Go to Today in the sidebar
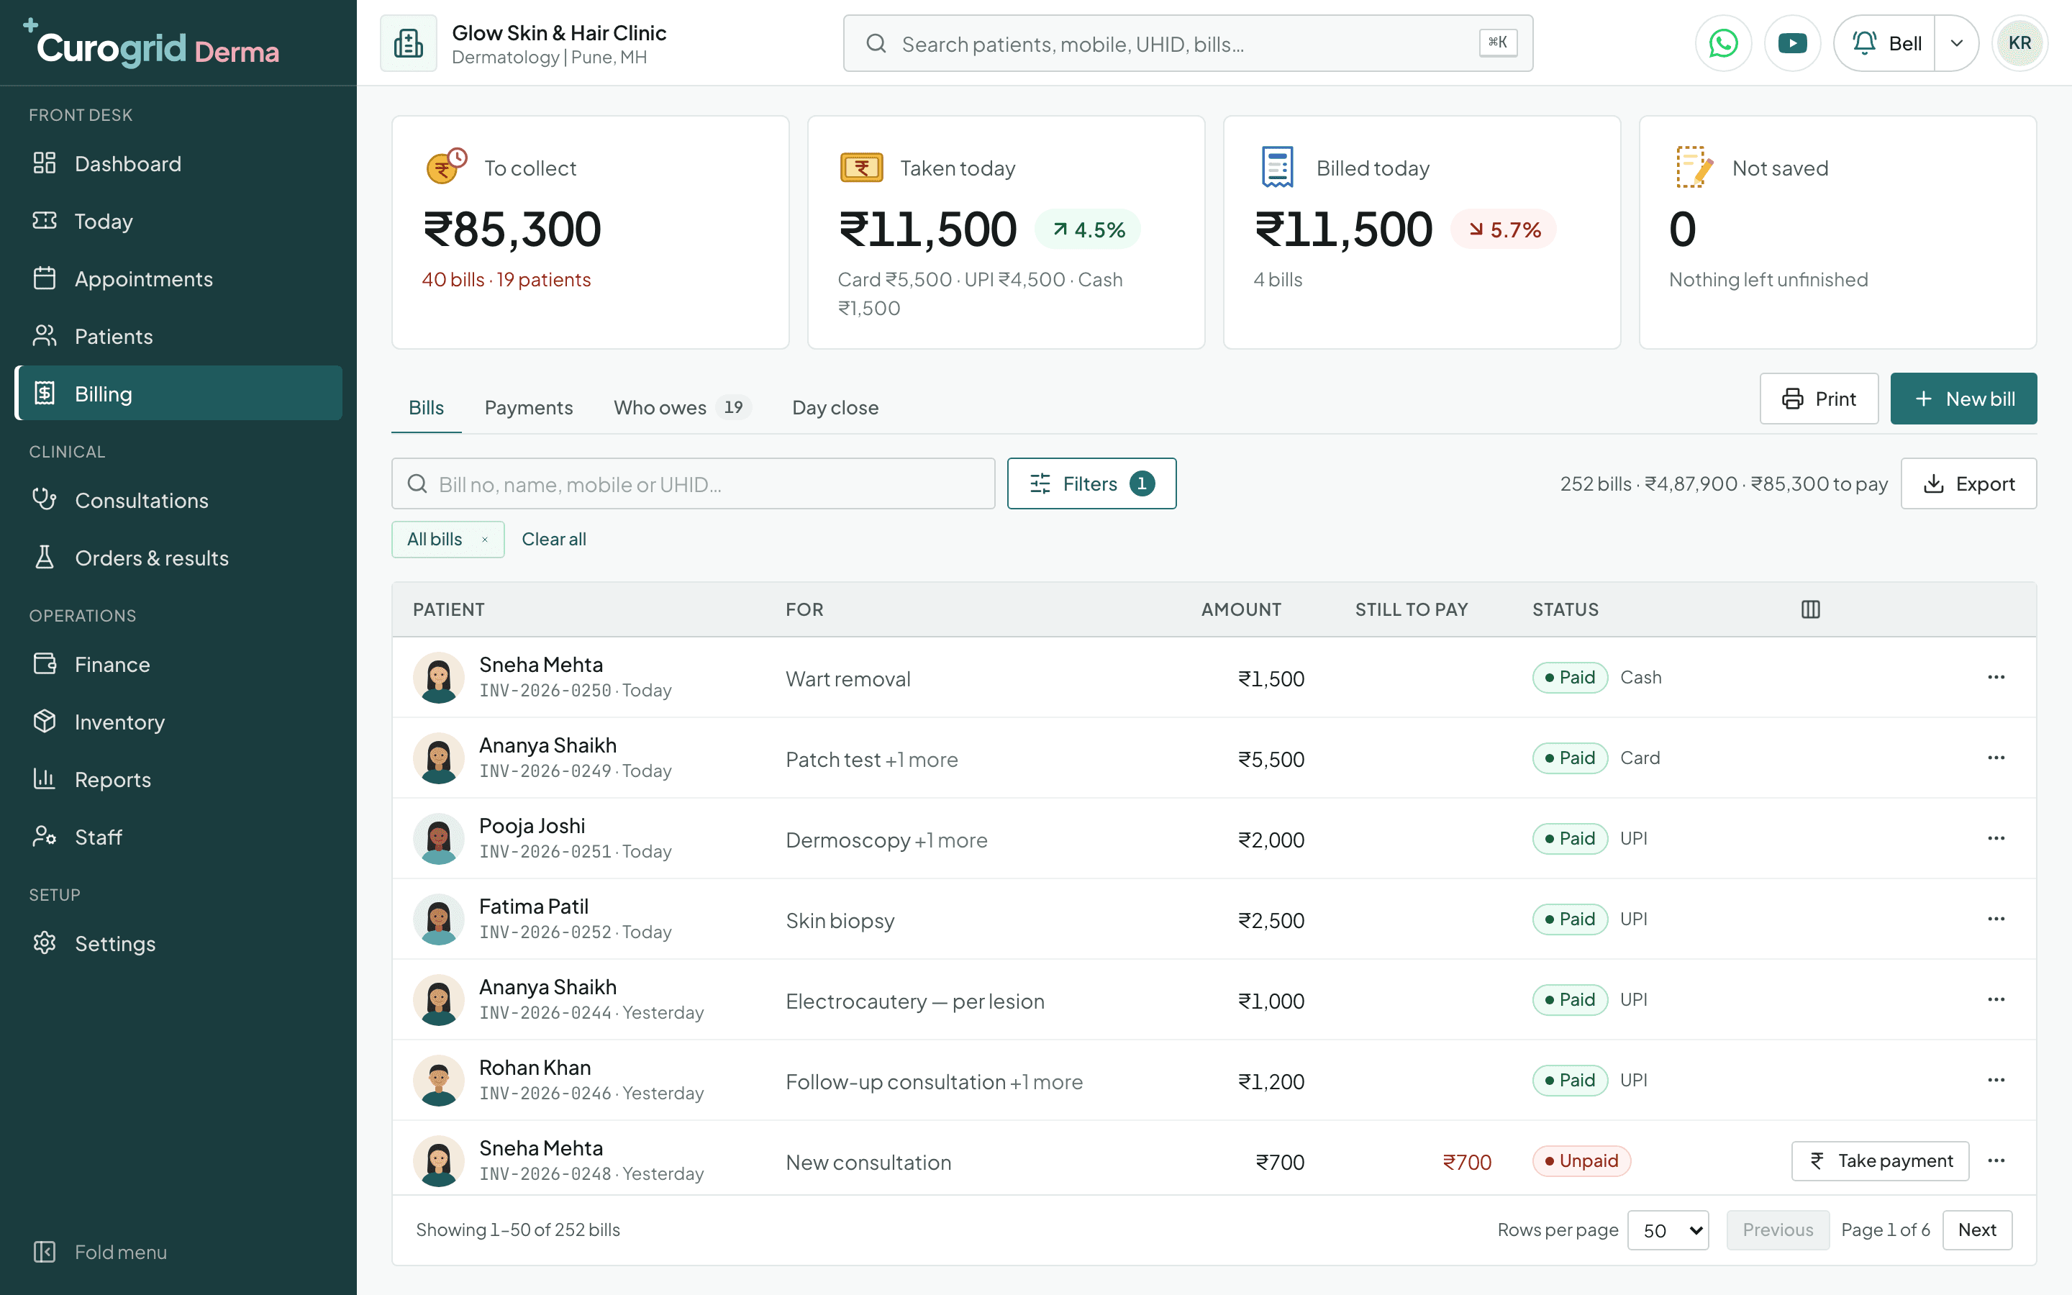Image resolution: width=2072 pixels, height=1295 pixels. pos(178,221)
